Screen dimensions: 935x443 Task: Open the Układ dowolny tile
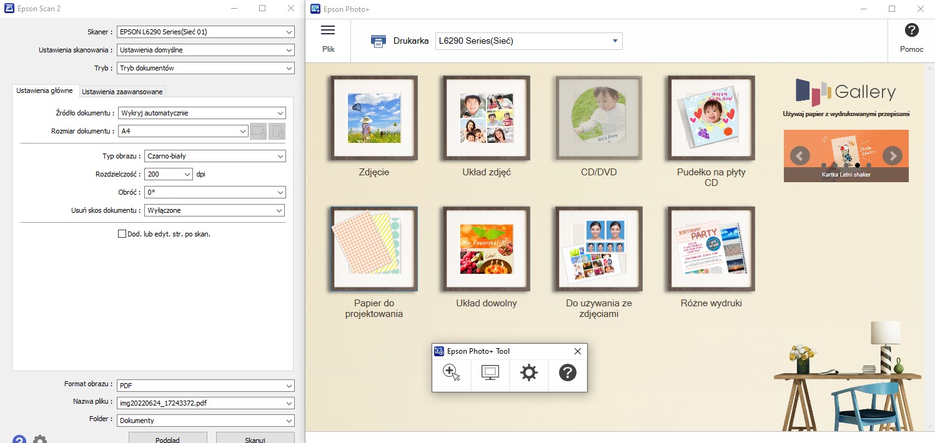pyautogui.click(x=487, y=249)
